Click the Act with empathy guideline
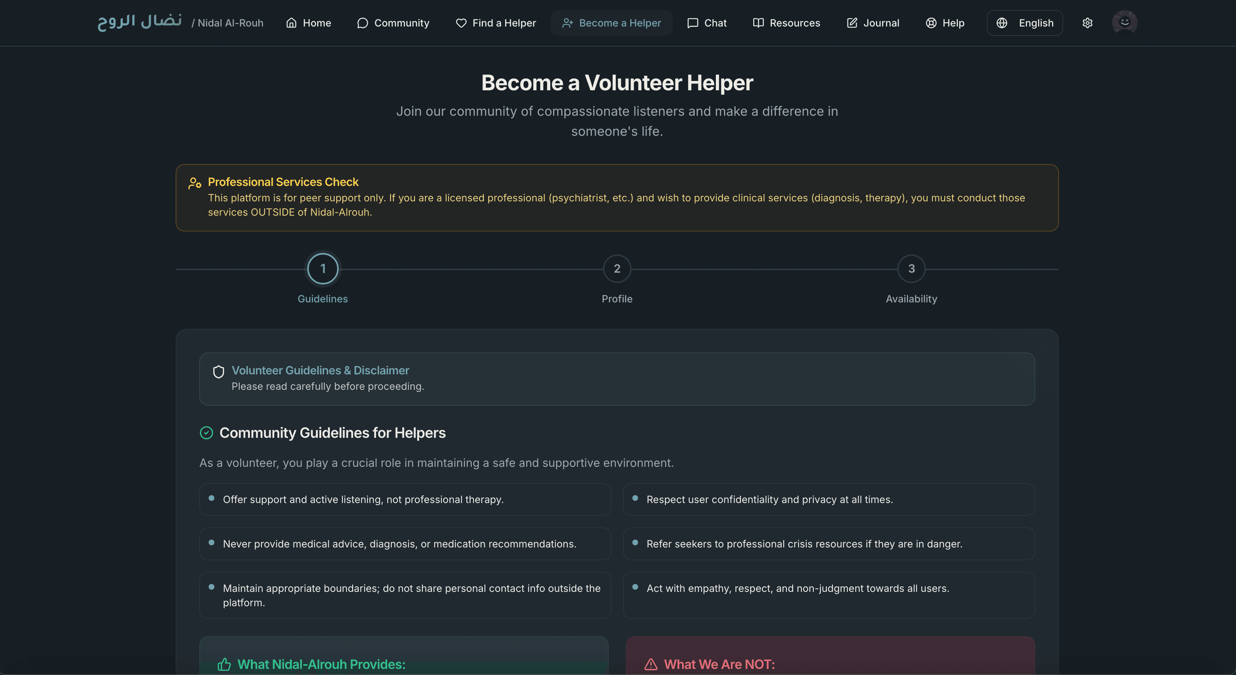The width and height of the screenshot is (1236, 675). pyautogui.click(x=829, y=595)
